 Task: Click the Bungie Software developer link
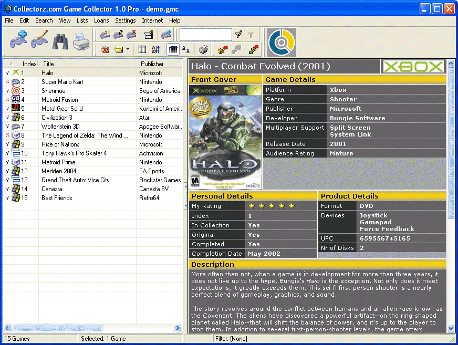pyautogui.click(x=358, y=118)
